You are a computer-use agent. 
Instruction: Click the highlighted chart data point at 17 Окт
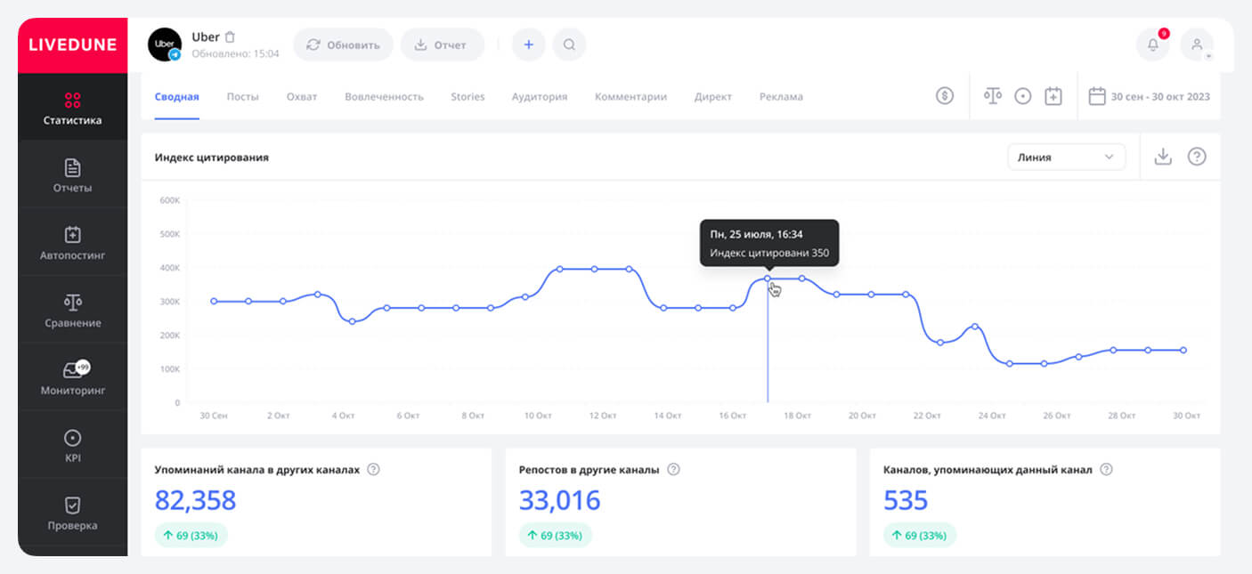click(768, 279)
